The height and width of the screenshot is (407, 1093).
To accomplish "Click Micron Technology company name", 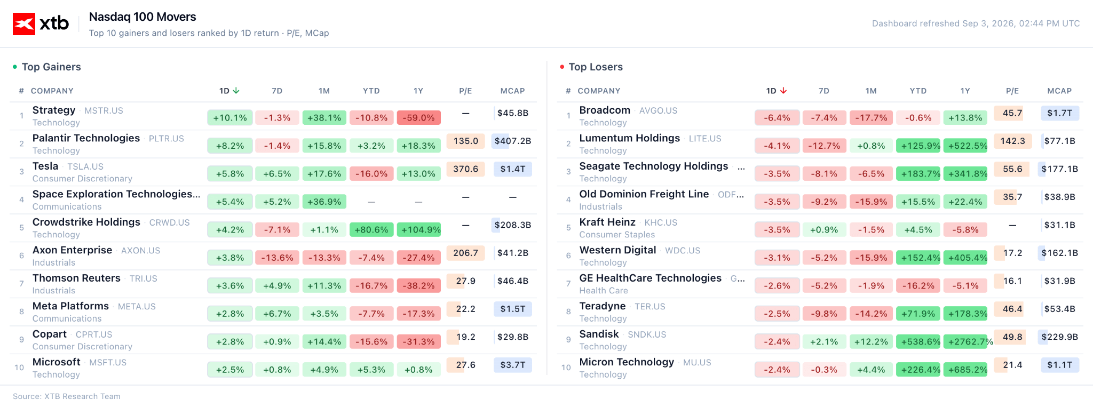I will pos(627,362).
